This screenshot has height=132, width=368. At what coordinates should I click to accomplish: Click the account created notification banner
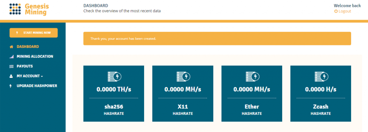(217, 39)
